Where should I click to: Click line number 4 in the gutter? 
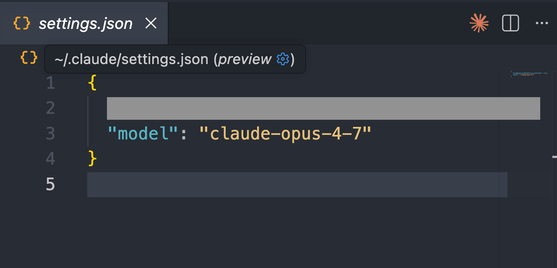pyautogui.click(x=51, y=159)
